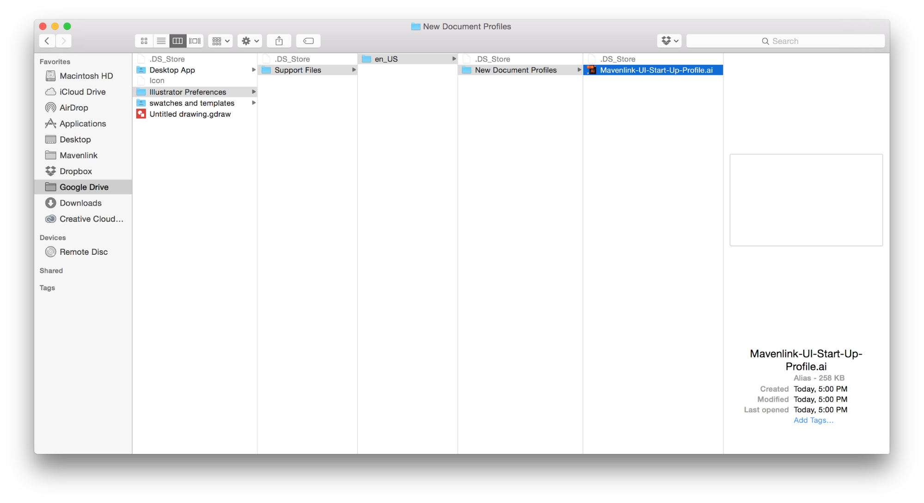Expand Desktop App folder arrow
Image resolution: width=924 pixels, height=503 pixels.
tap(254, 70)
